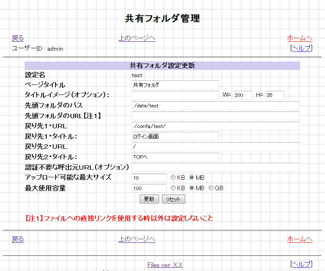The width and height of the screenshot is (325, 271).
Task: Click the W= width field
Action: 242,95
